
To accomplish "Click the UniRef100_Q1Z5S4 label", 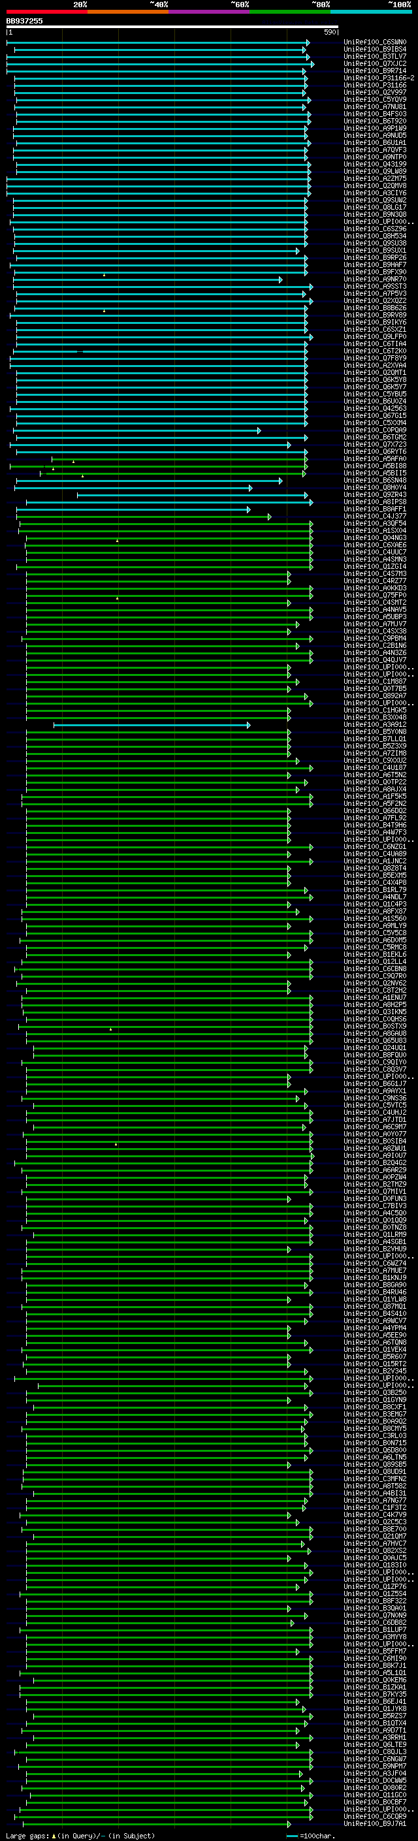I will tap(375, 1593).
